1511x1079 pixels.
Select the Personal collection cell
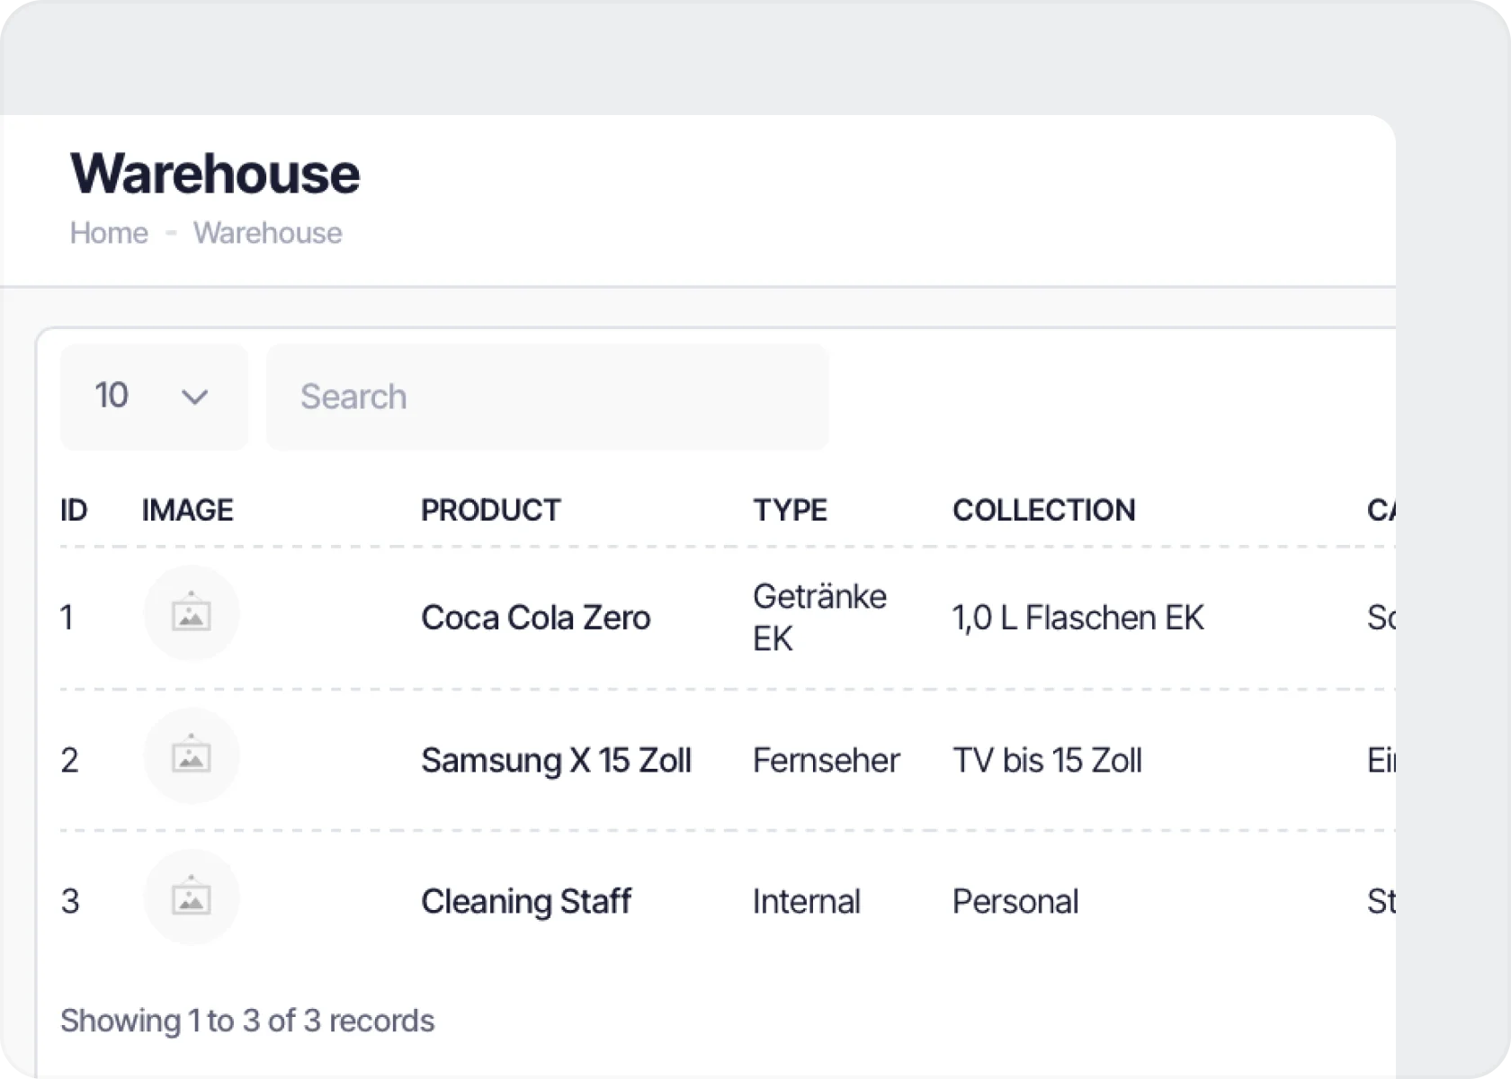(x=1015, y=902)
